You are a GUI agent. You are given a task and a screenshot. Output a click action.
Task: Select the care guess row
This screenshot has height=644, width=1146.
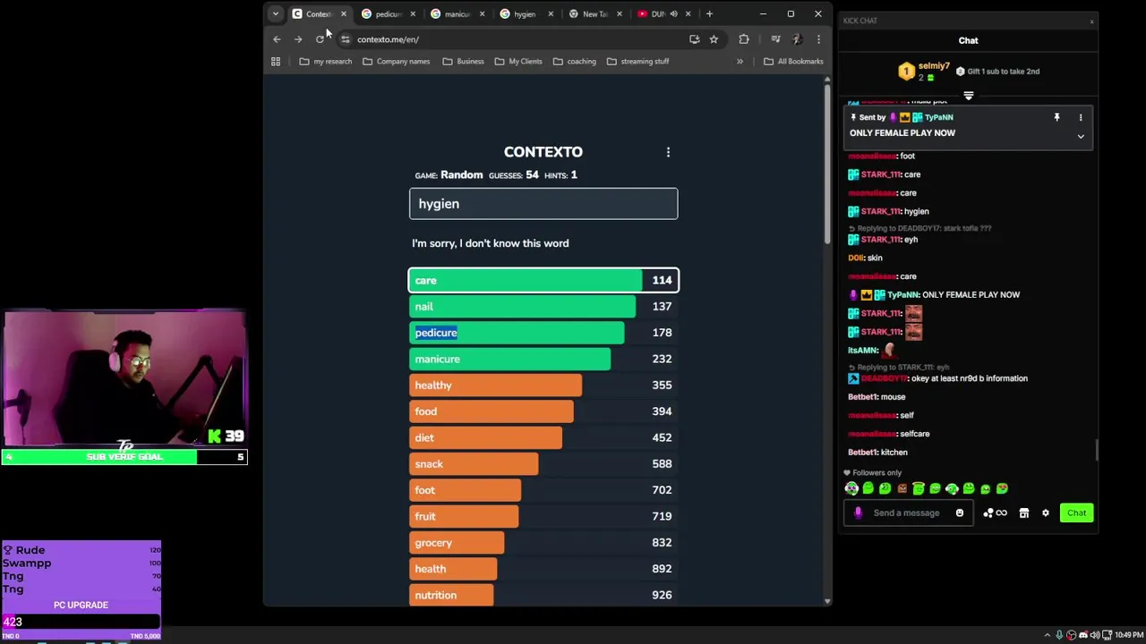point(543,280)
